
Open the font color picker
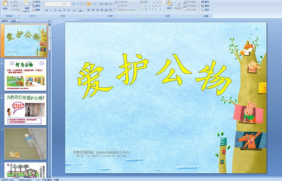[x=82, y=10]
